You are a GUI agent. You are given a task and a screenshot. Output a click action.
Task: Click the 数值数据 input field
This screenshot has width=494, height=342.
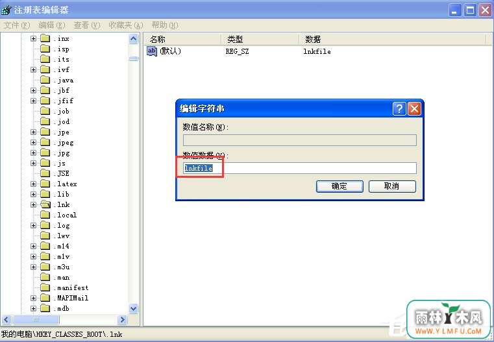coord(300,168)
